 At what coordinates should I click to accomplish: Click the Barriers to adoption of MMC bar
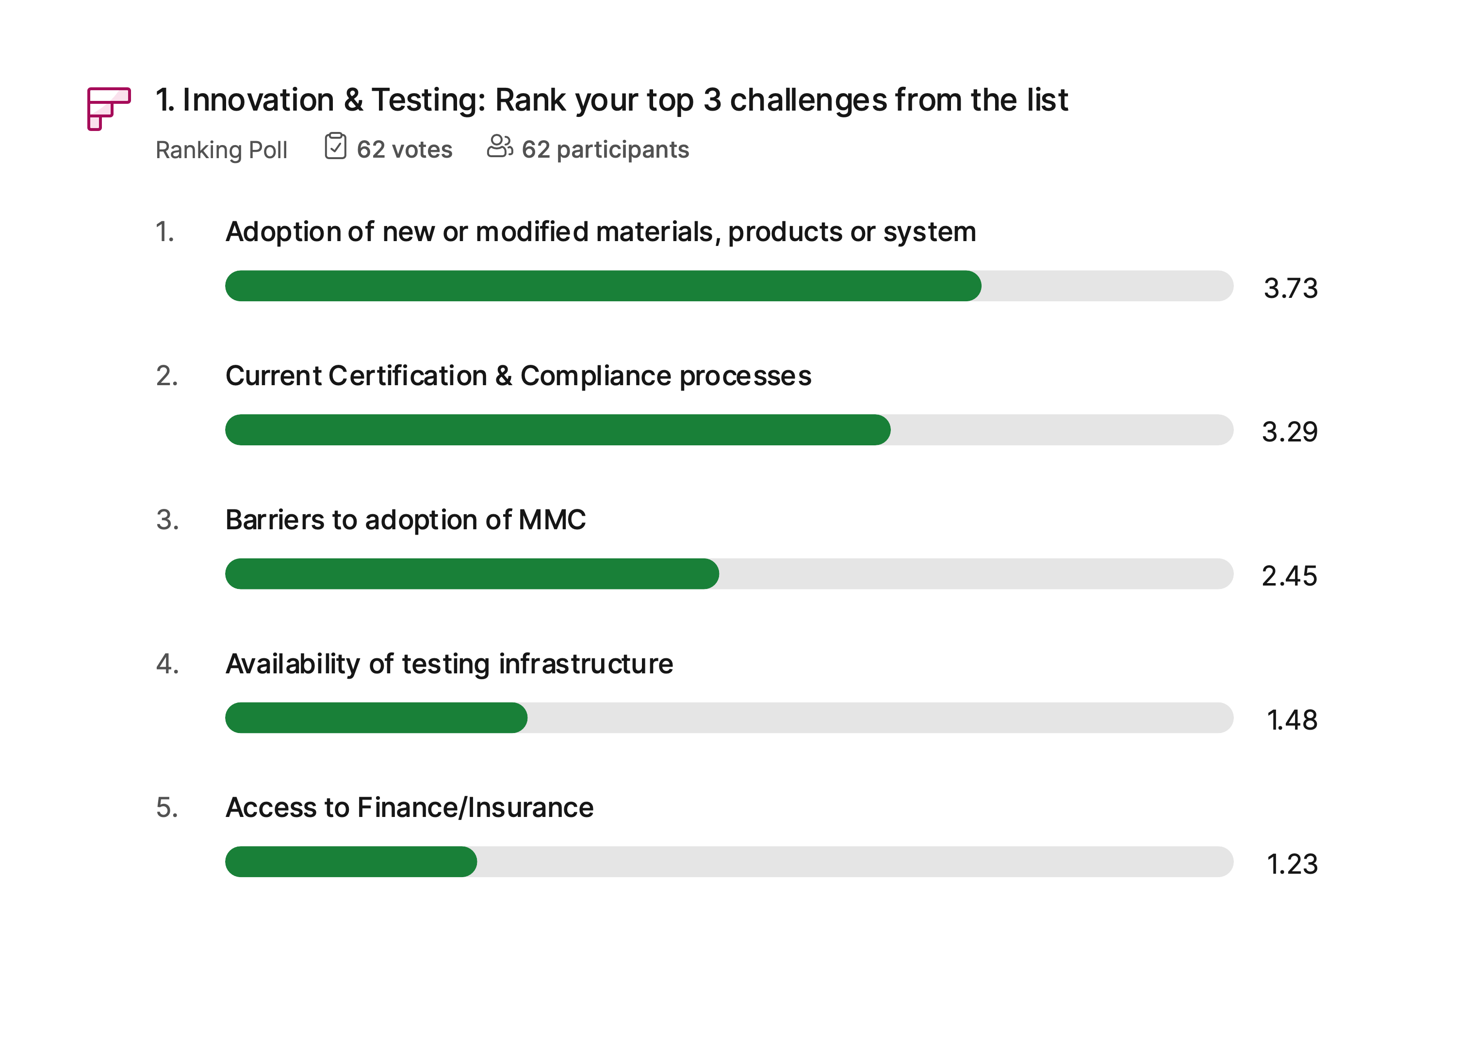[728, 574]
